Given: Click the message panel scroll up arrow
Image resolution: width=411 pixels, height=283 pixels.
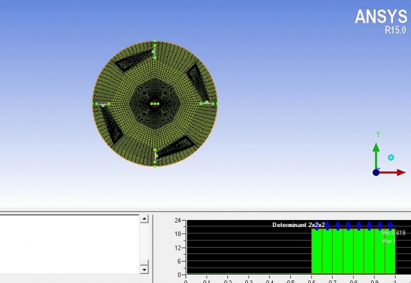Looking at the screenshot, I should [144, 219].
